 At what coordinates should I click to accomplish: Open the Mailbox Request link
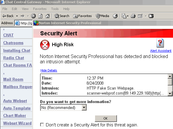click(x=18, y=87)
